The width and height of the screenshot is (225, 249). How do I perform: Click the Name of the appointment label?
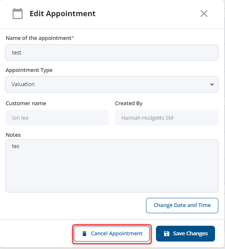click(39, 38)
